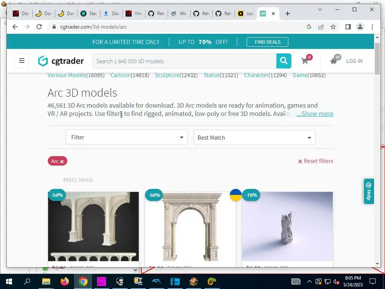Click Reset filters link
The height and width of the screenshot is (289, 385).
[315, 161]
